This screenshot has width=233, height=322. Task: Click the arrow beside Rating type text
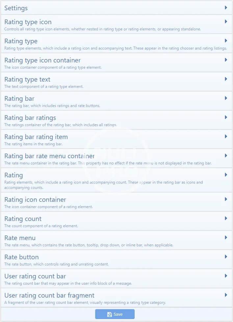[226, 79]
